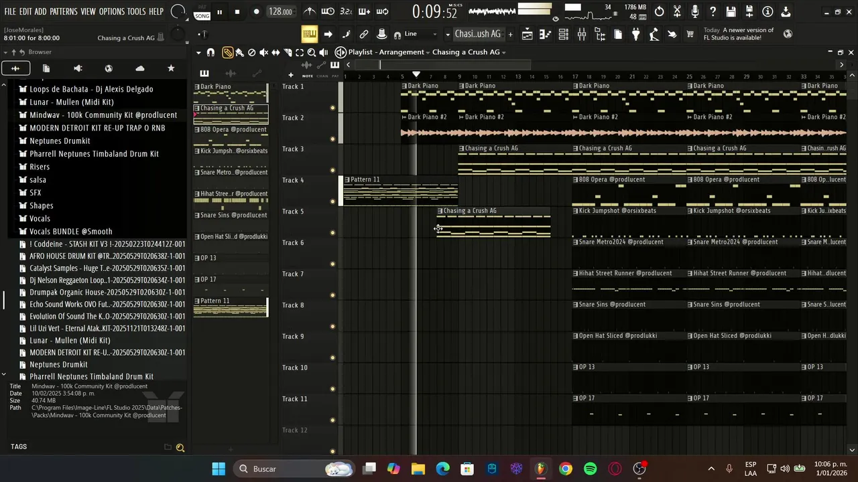Select the Slice tool in playlist toolbar
The height and width of the screenshot is (482, 858).
pyautogui.click(x=288, y=52)
